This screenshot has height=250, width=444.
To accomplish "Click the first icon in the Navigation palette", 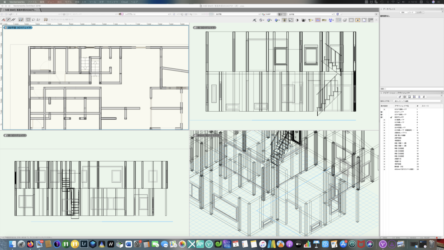I will pyautogui.click(x=400, y=97).
